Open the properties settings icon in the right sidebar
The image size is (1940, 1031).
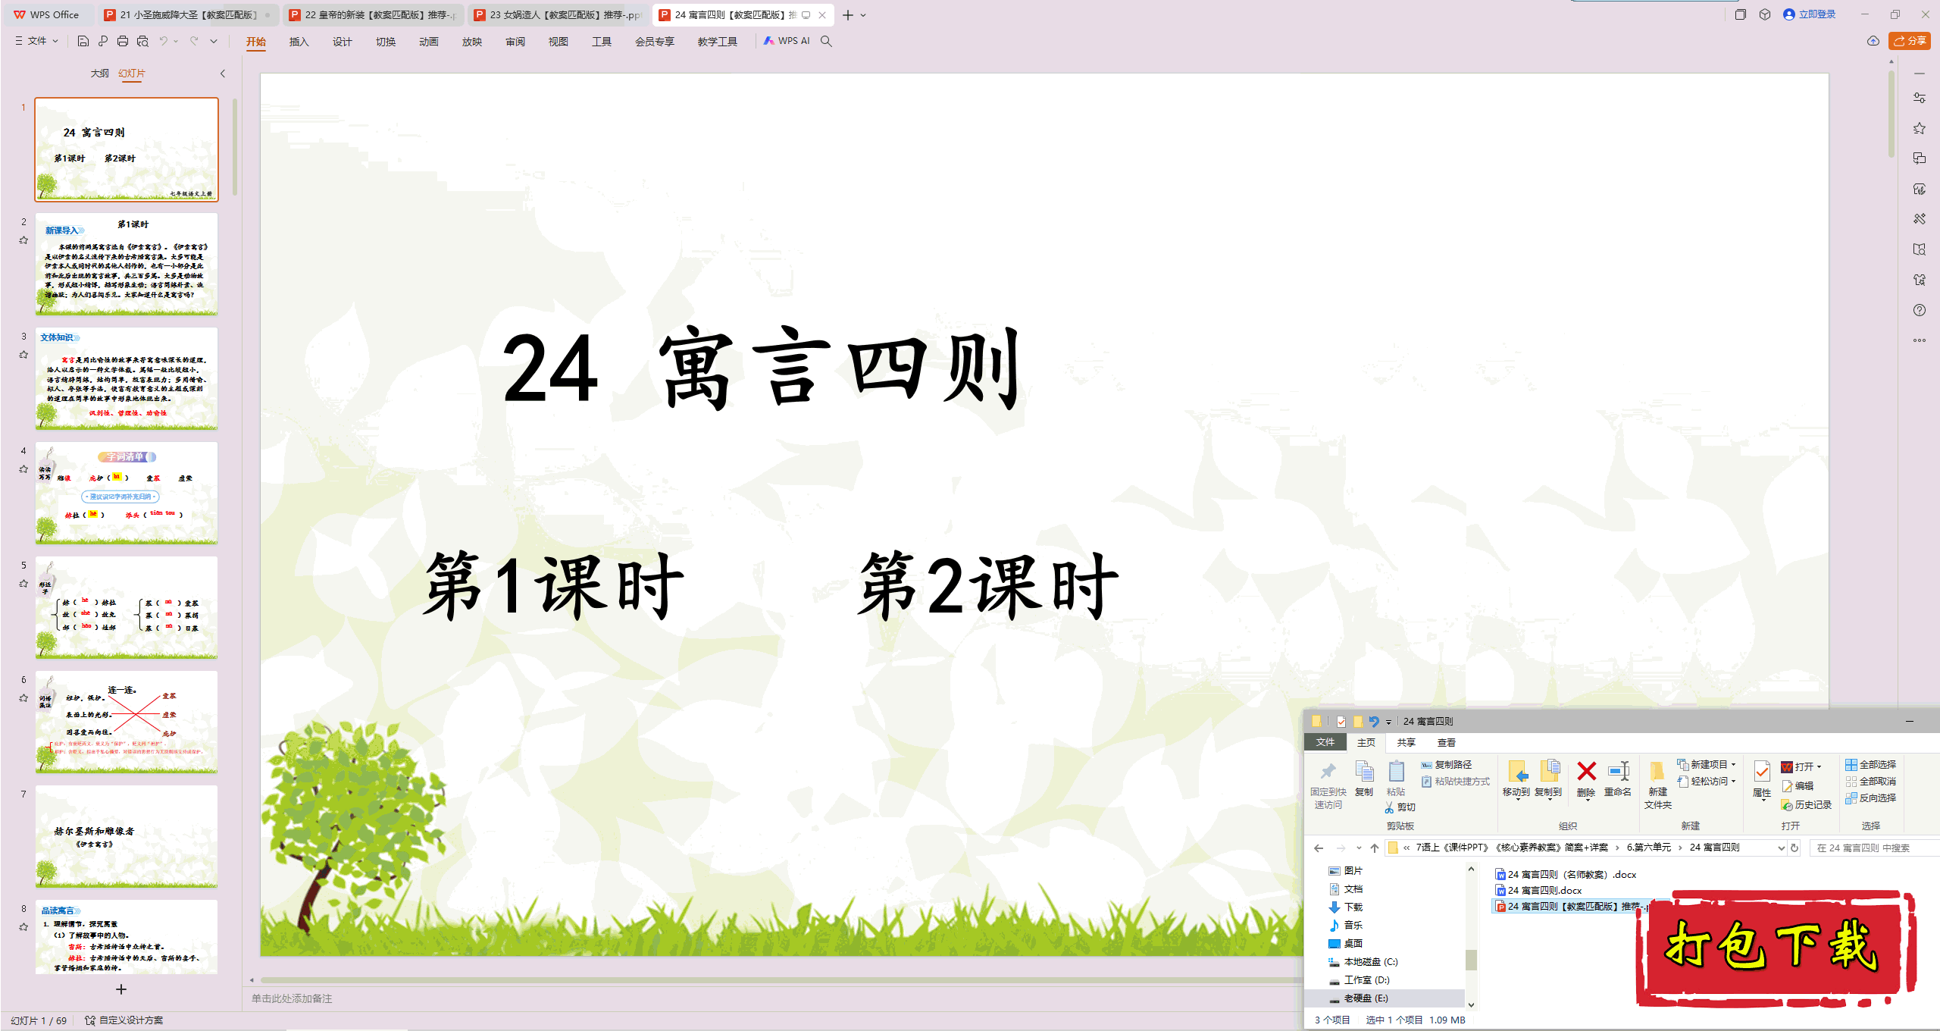click(x=1920, y=98)
